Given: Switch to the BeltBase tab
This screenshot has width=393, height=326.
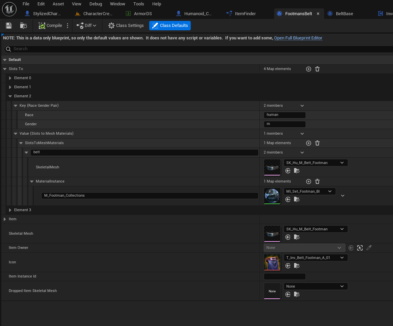Looking at the screenshot, I should pos(341,14).
